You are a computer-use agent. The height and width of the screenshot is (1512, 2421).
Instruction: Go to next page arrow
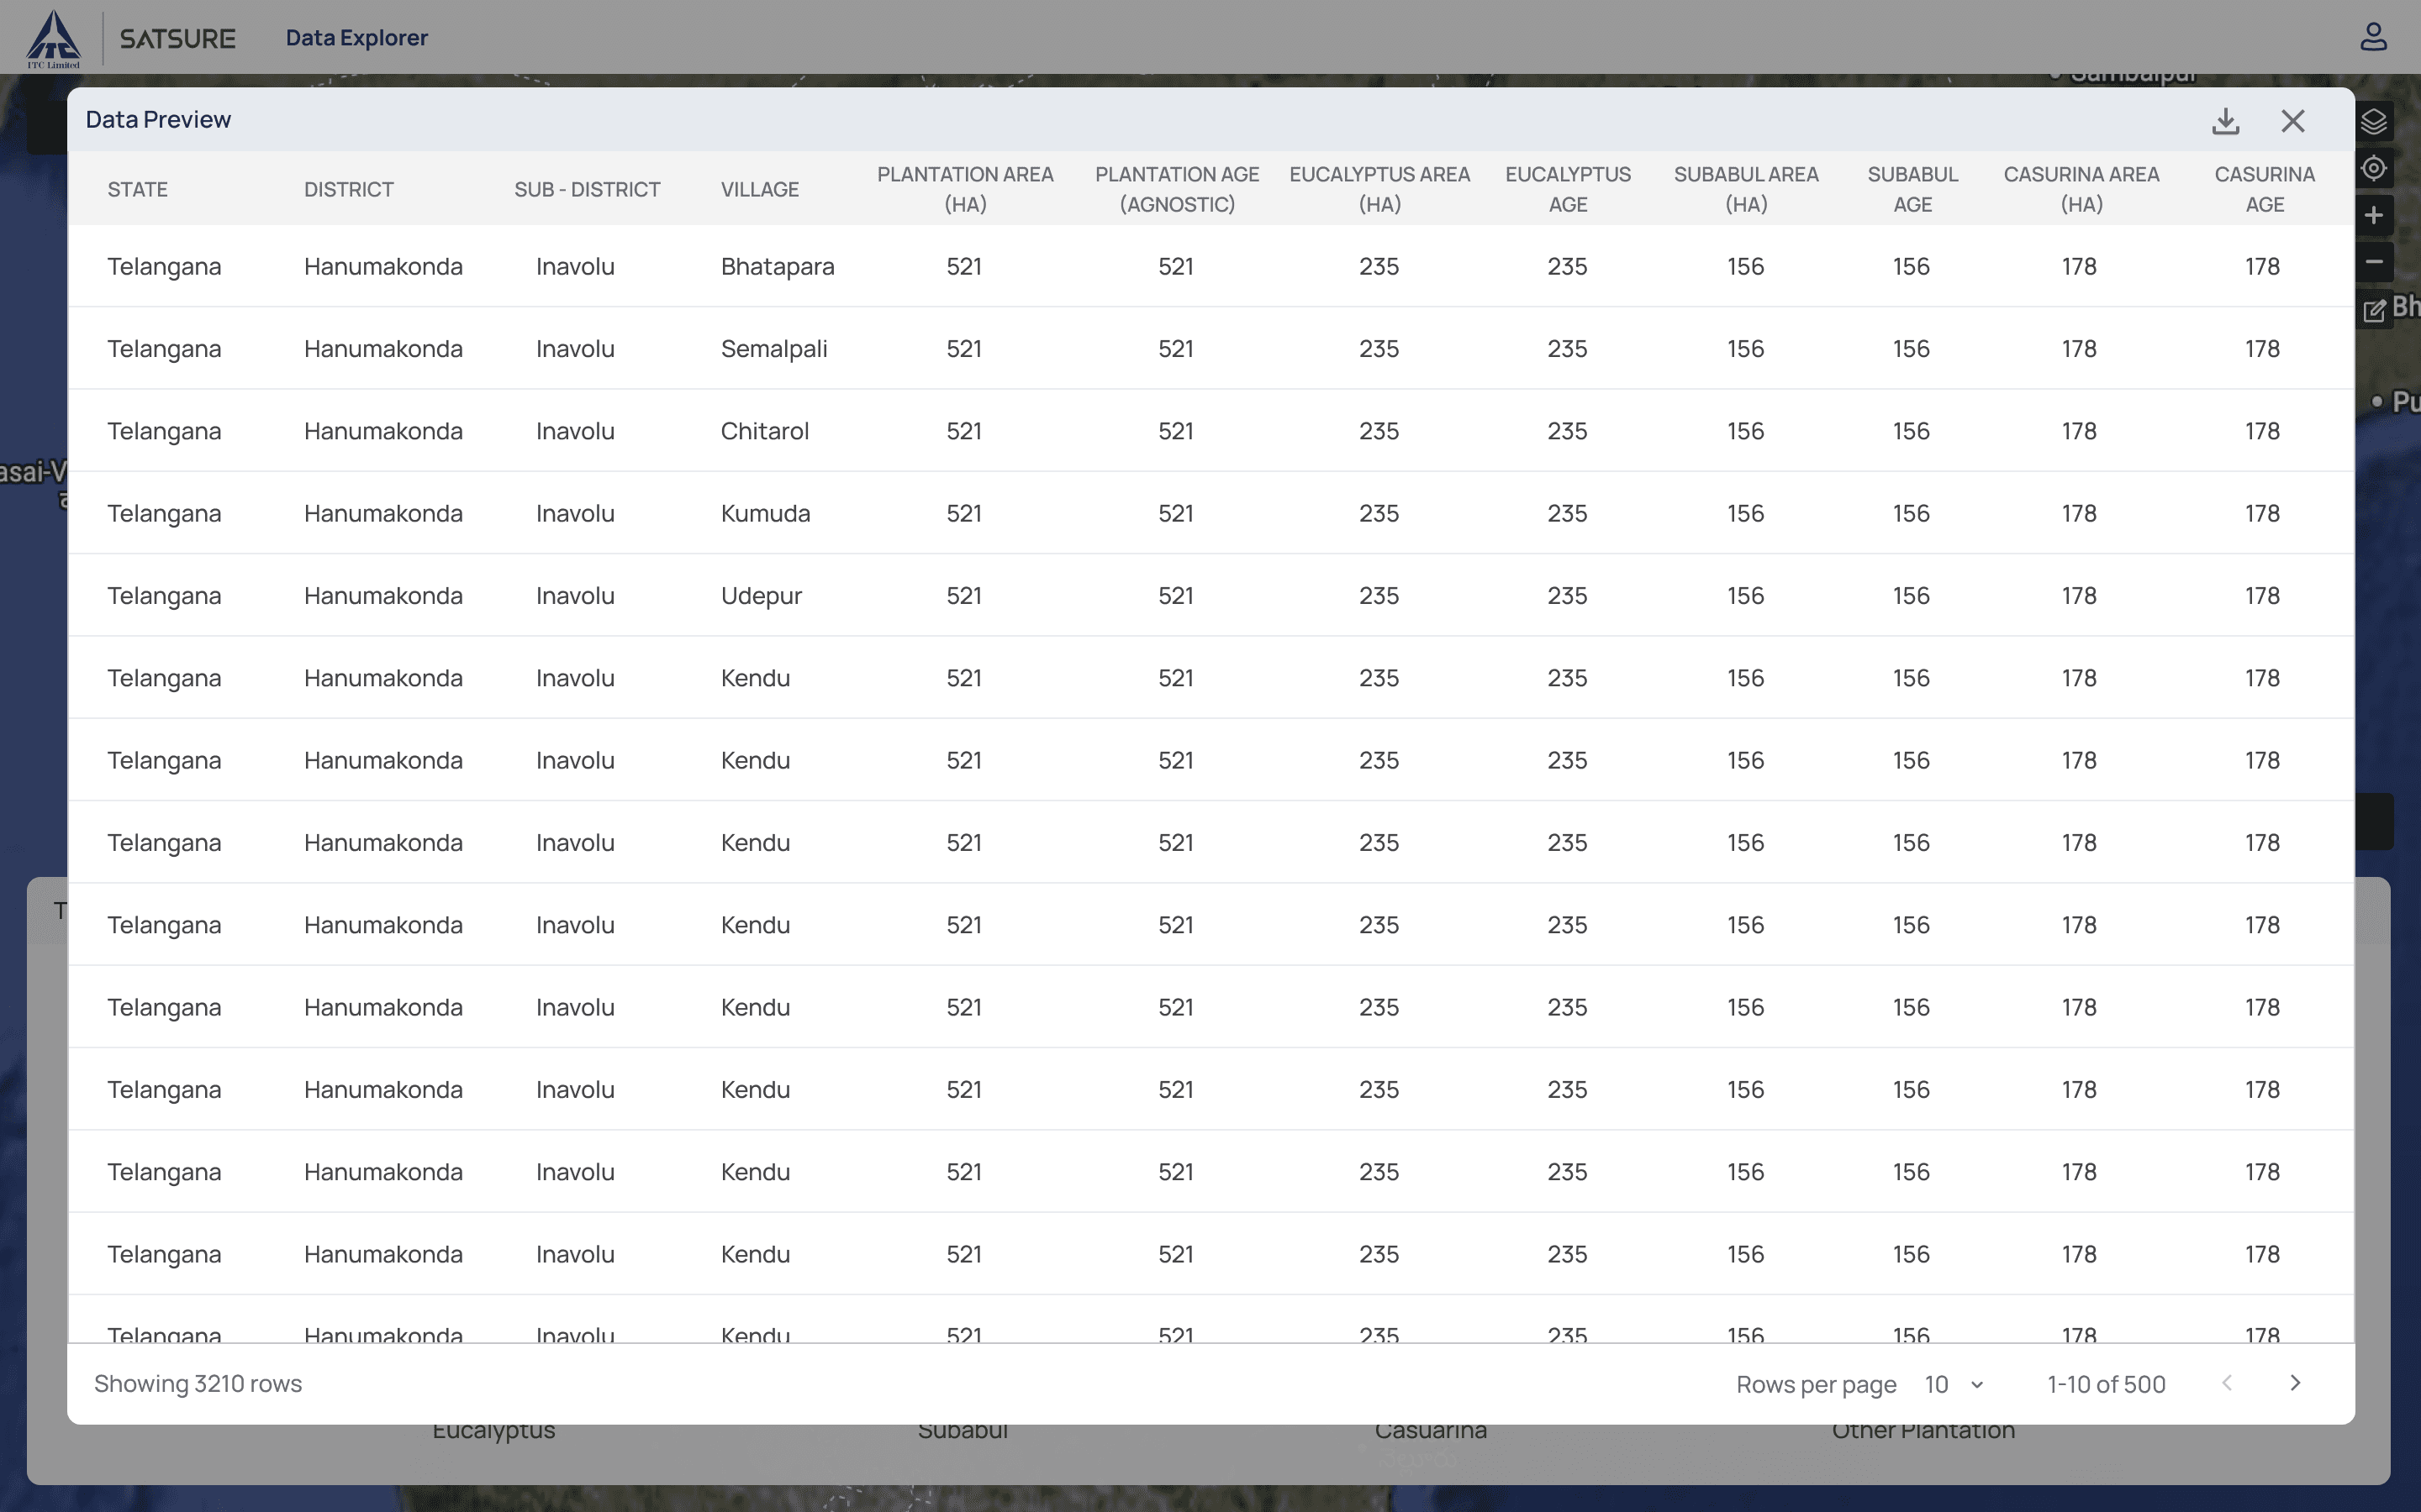pos(2295,1383)
